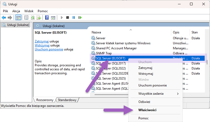Click the Export List toolbar icon

(39, 18)
